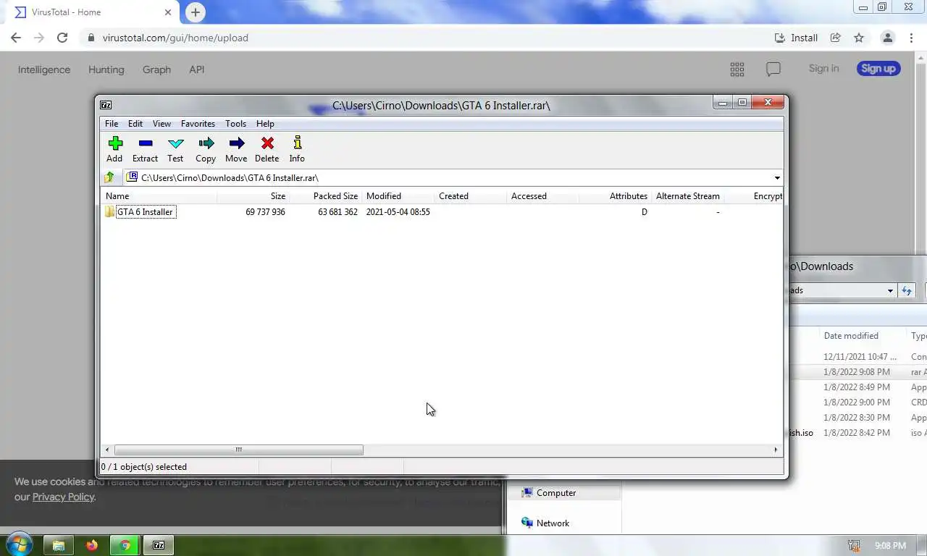Bookmark this page with the star icon

(859, 38)
